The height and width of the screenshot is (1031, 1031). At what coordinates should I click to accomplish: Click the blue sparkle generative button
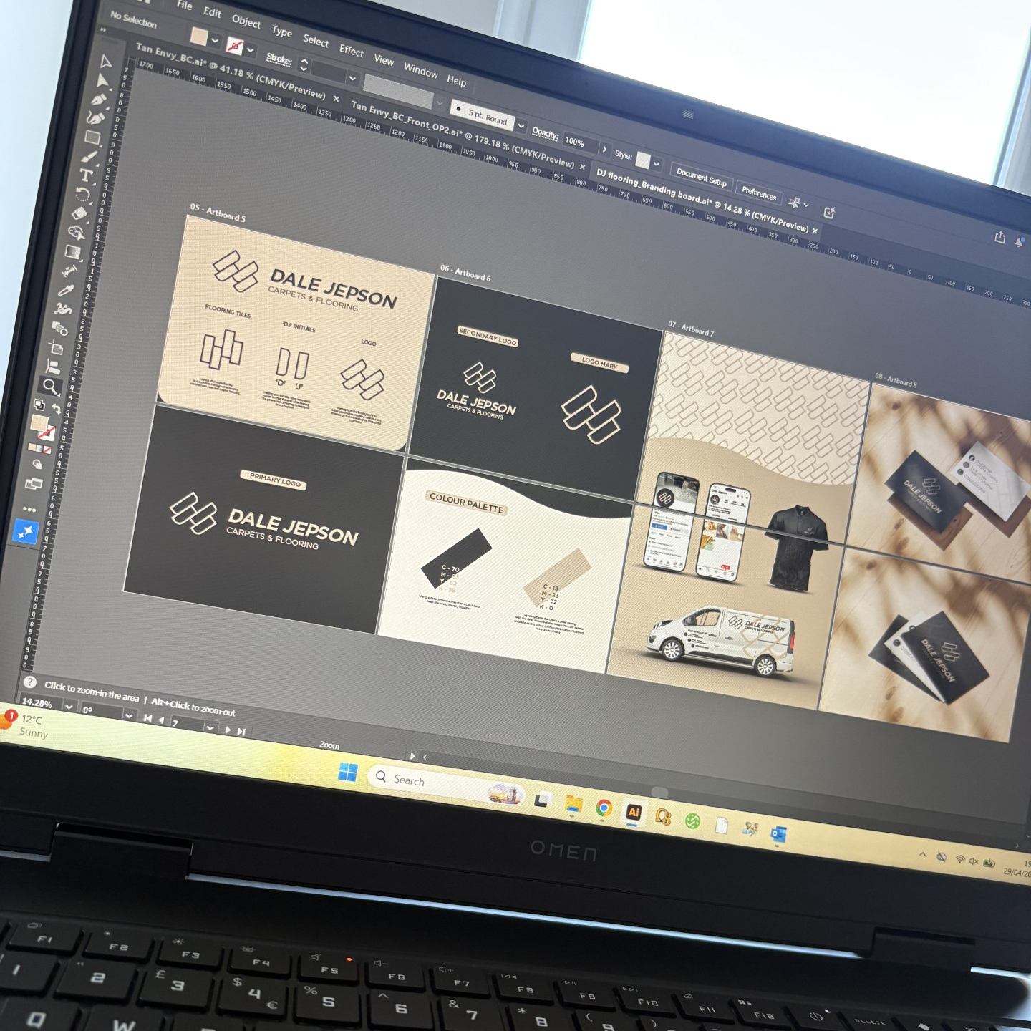26,531
